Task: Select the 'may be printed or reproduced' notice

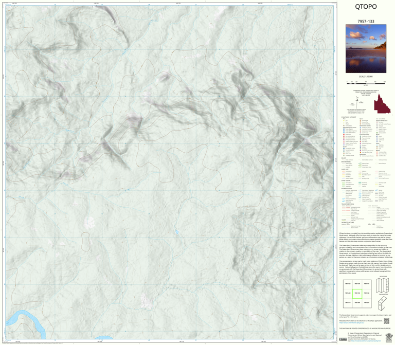Action: 365,329
